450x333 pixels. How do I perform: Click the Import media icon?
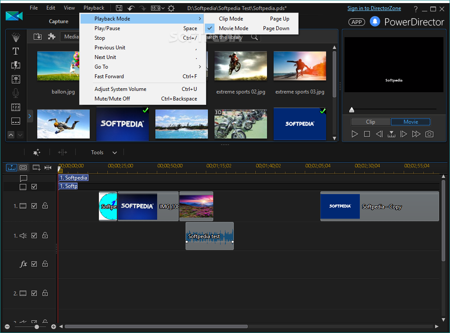tap(38, 37)
